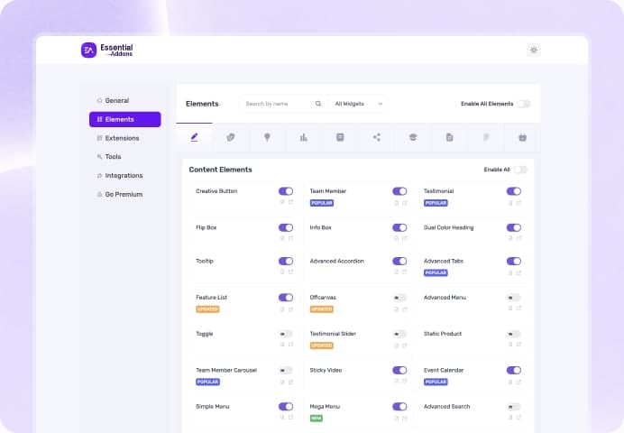Open the All Widgets dropdown
Image resolution: width=624 pixels, height=433 pixels.
358,104
